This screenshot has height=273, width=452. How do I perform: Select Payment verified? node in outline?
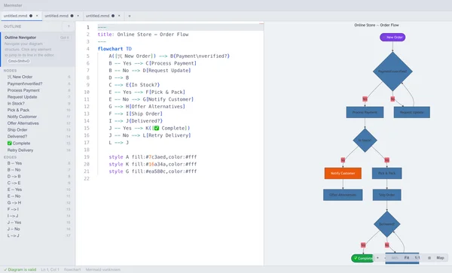point(38,83)
